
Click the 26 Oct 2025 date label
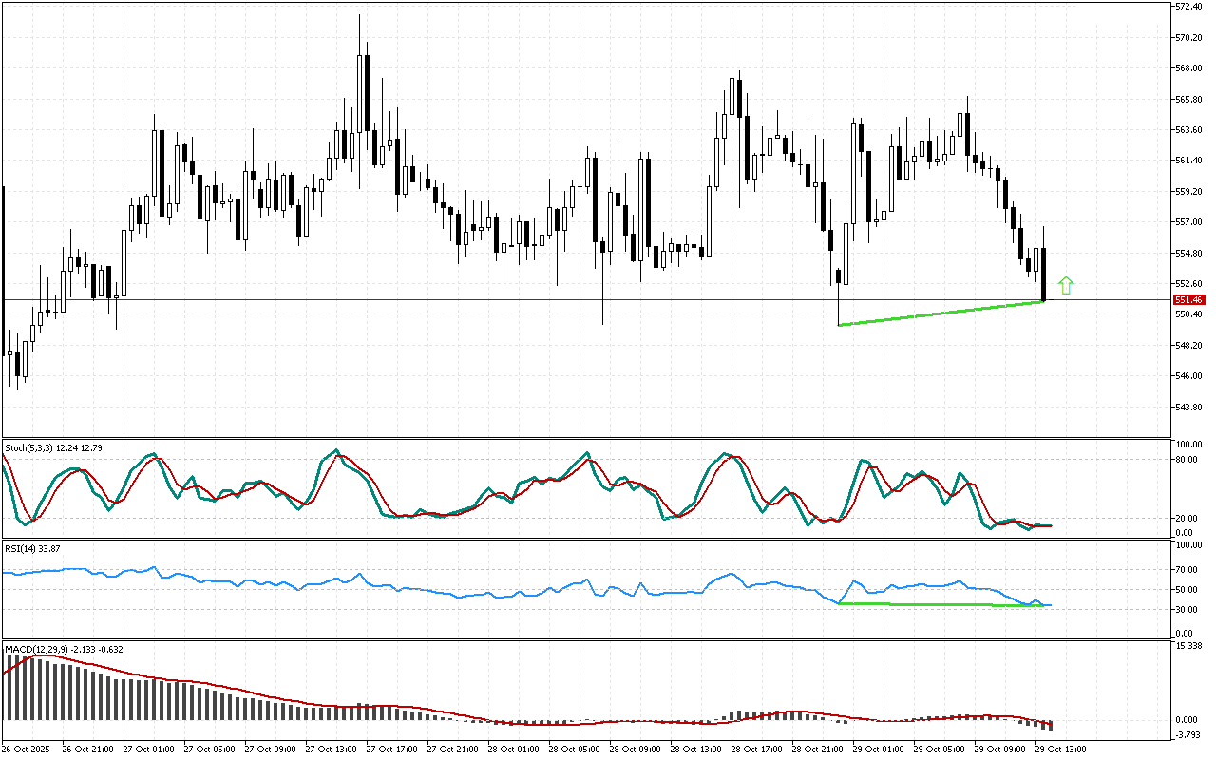30,750
